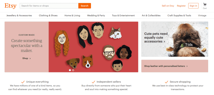Open Jewellery & Accessories category
This screenshot has height=95, width=214.
19,16
